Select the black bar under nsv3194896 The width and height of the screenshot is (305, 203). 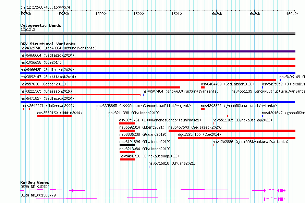[x=127, y=145]
